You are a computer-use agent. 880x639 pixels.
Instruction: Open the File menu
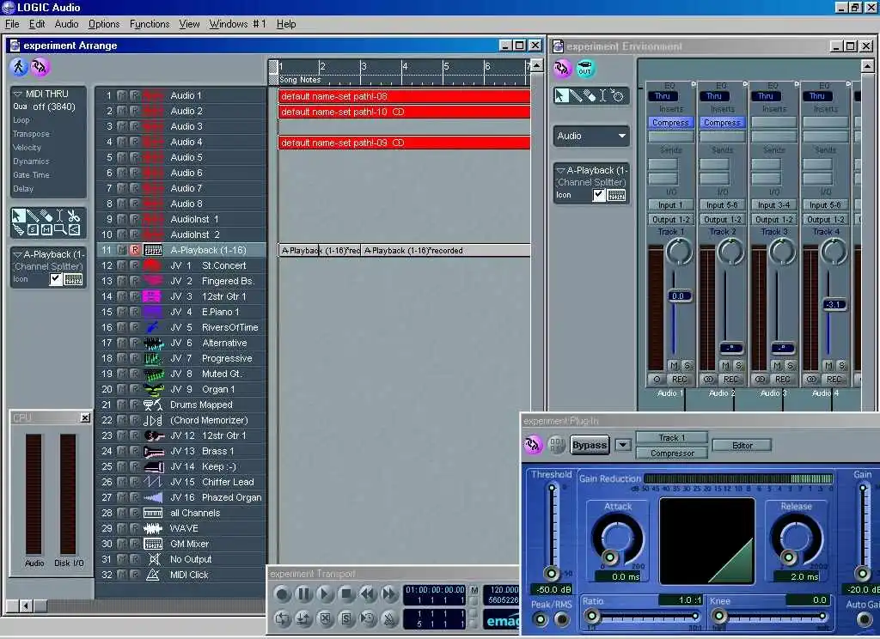point(12,24)
